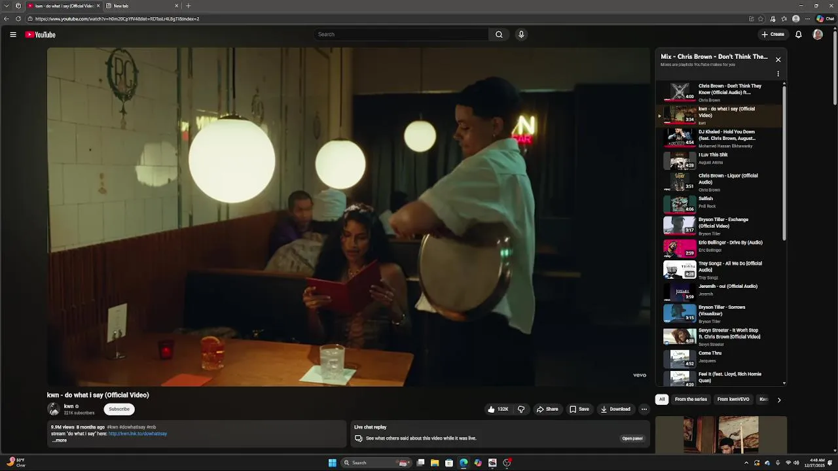The image size is (838, 471).
Task: Play Selfish by PnB Rock
Action: 720,203
